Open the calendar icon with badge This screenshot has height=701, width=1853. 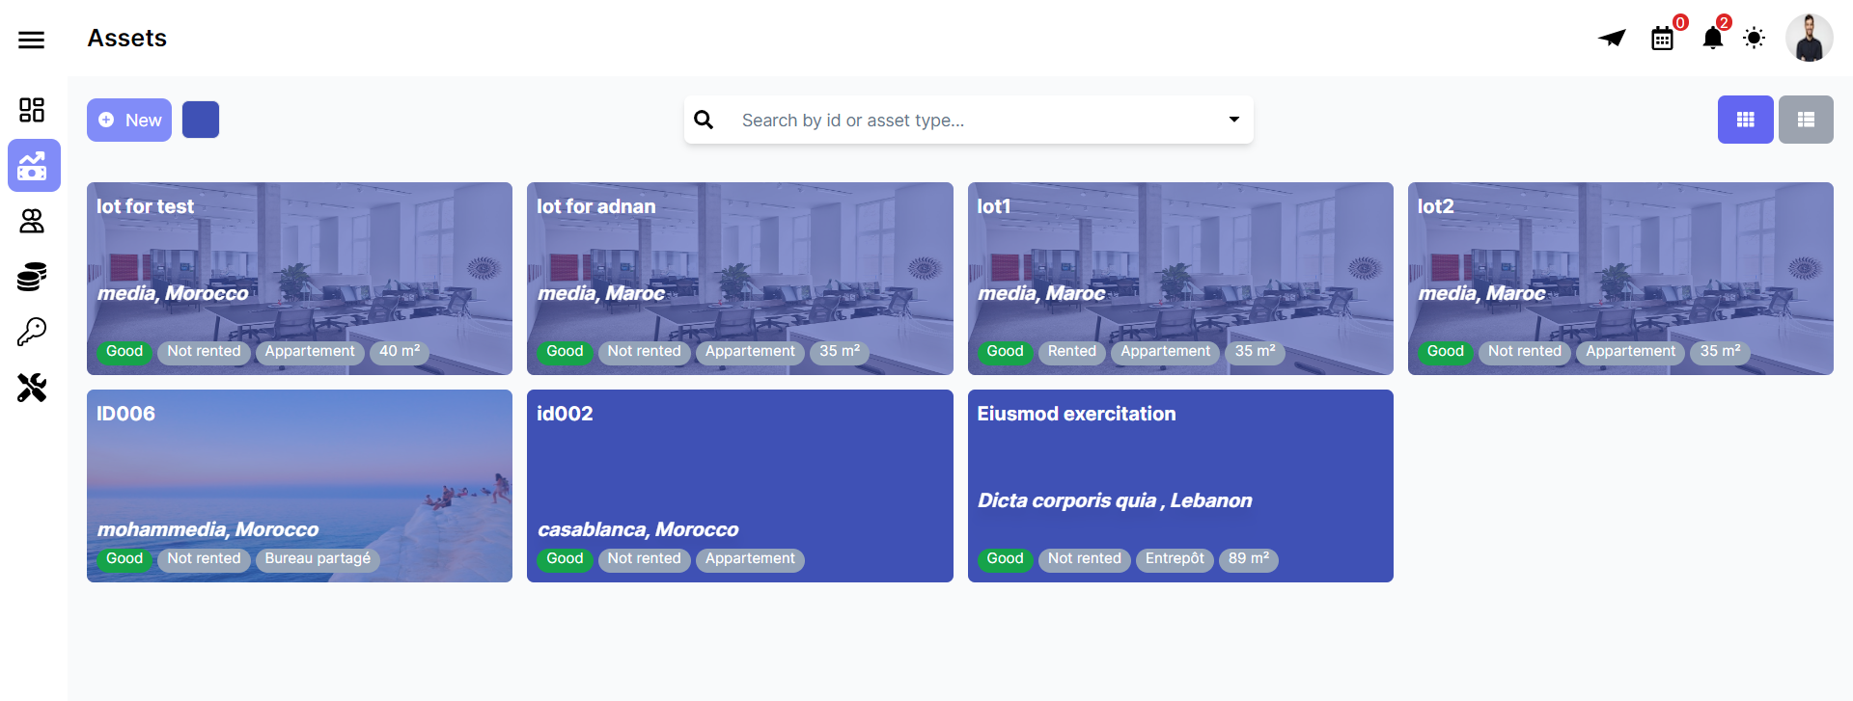click(x=1662, y=39)
